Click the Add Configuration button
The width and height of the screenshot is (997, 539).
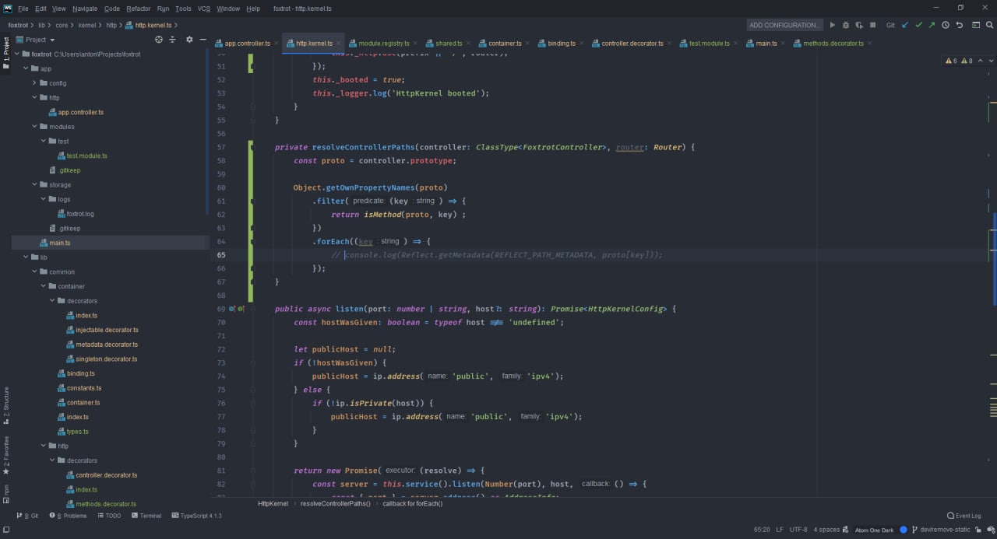tap(784, 25)
